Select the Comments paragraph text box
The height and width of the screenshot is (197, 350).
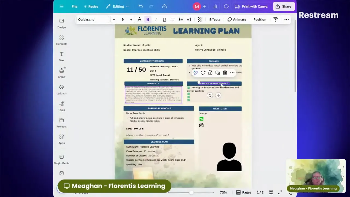tap(153, 95)
